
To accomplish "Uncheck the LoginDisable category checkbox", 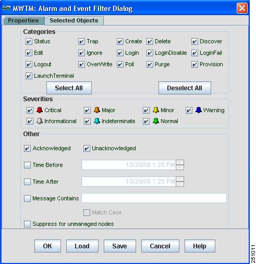I will 150,53.
